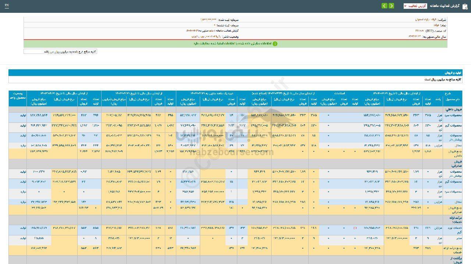This screenshot has height=264, width=471.
Task: Click the وضعیت محصول-واحد column header
Action: tap(17, 96)
